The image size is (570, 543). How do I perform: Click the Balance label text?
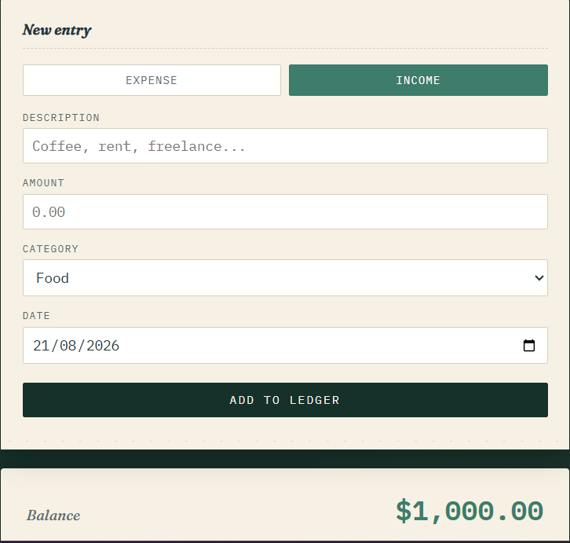(x=53, y=515)
